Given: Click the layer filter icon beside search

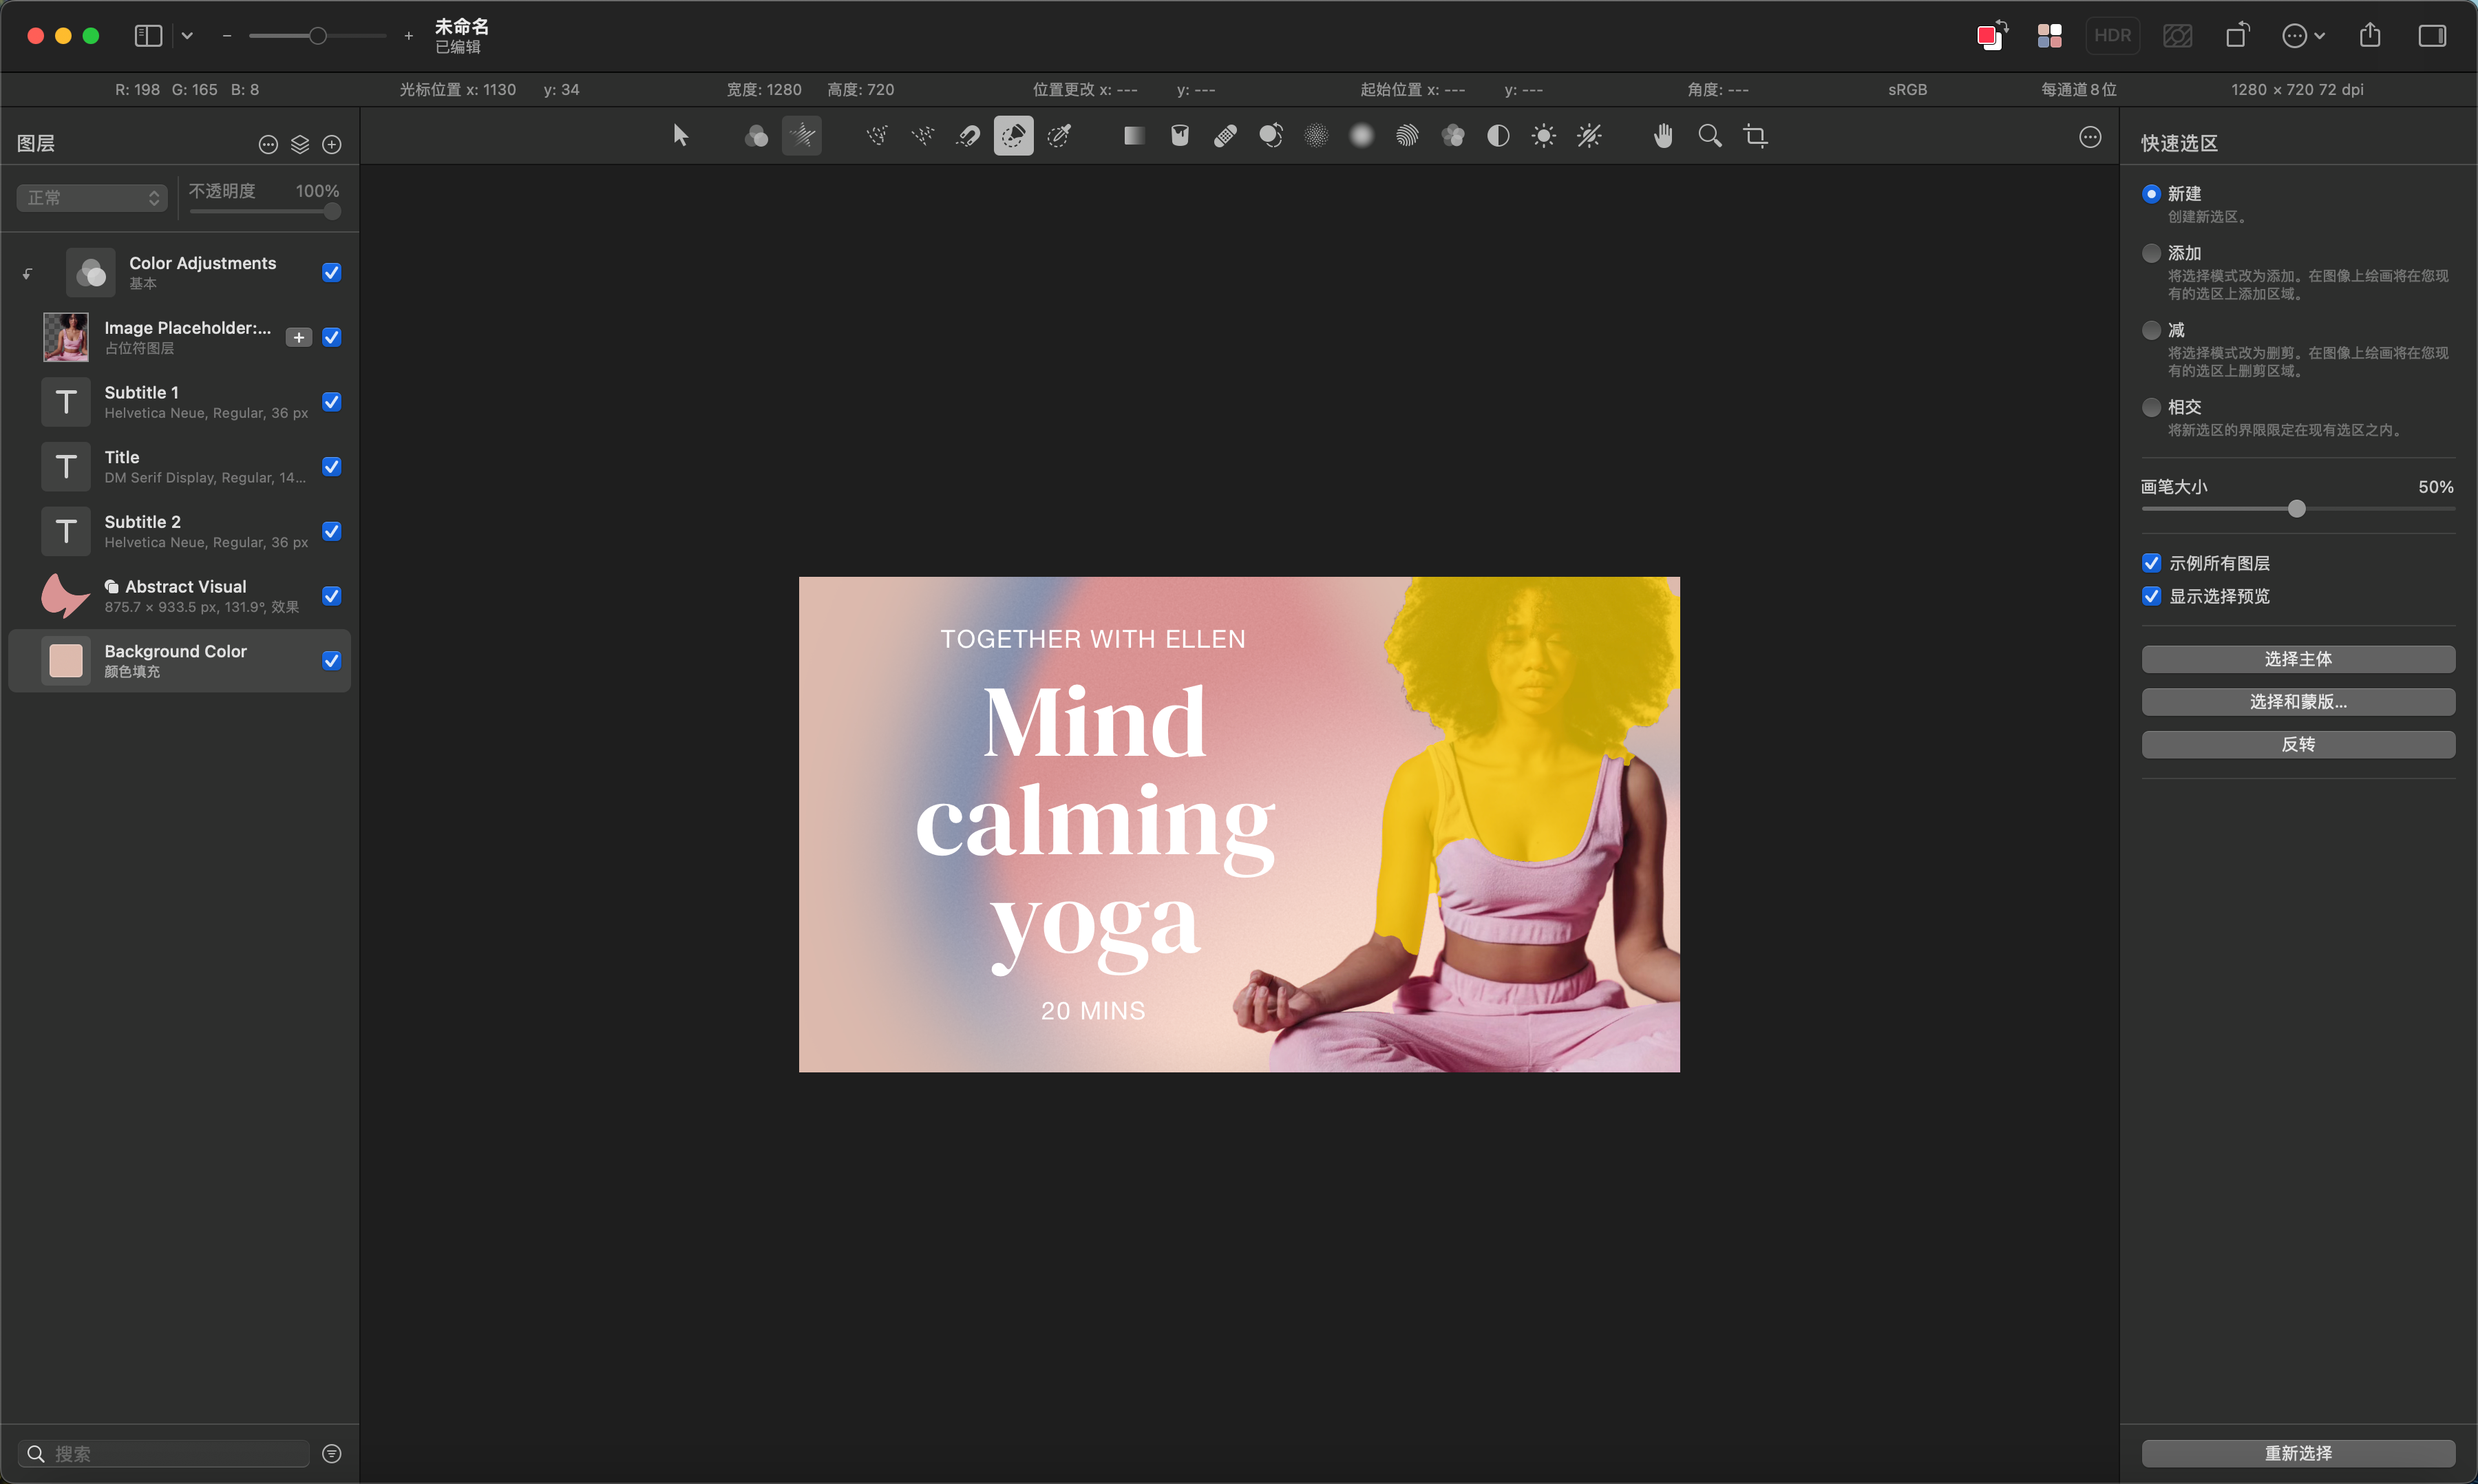Looking at the screenshot, I should (x=332, y=1453).
